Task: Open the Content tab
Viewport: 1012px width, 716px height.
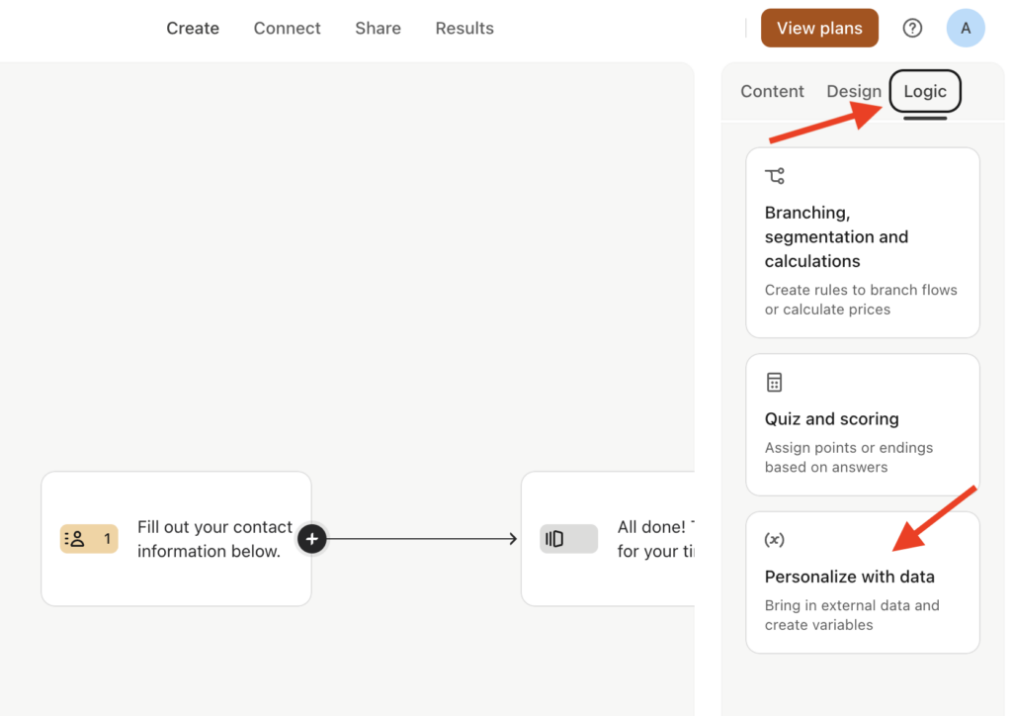Action: tap(772, 91)
